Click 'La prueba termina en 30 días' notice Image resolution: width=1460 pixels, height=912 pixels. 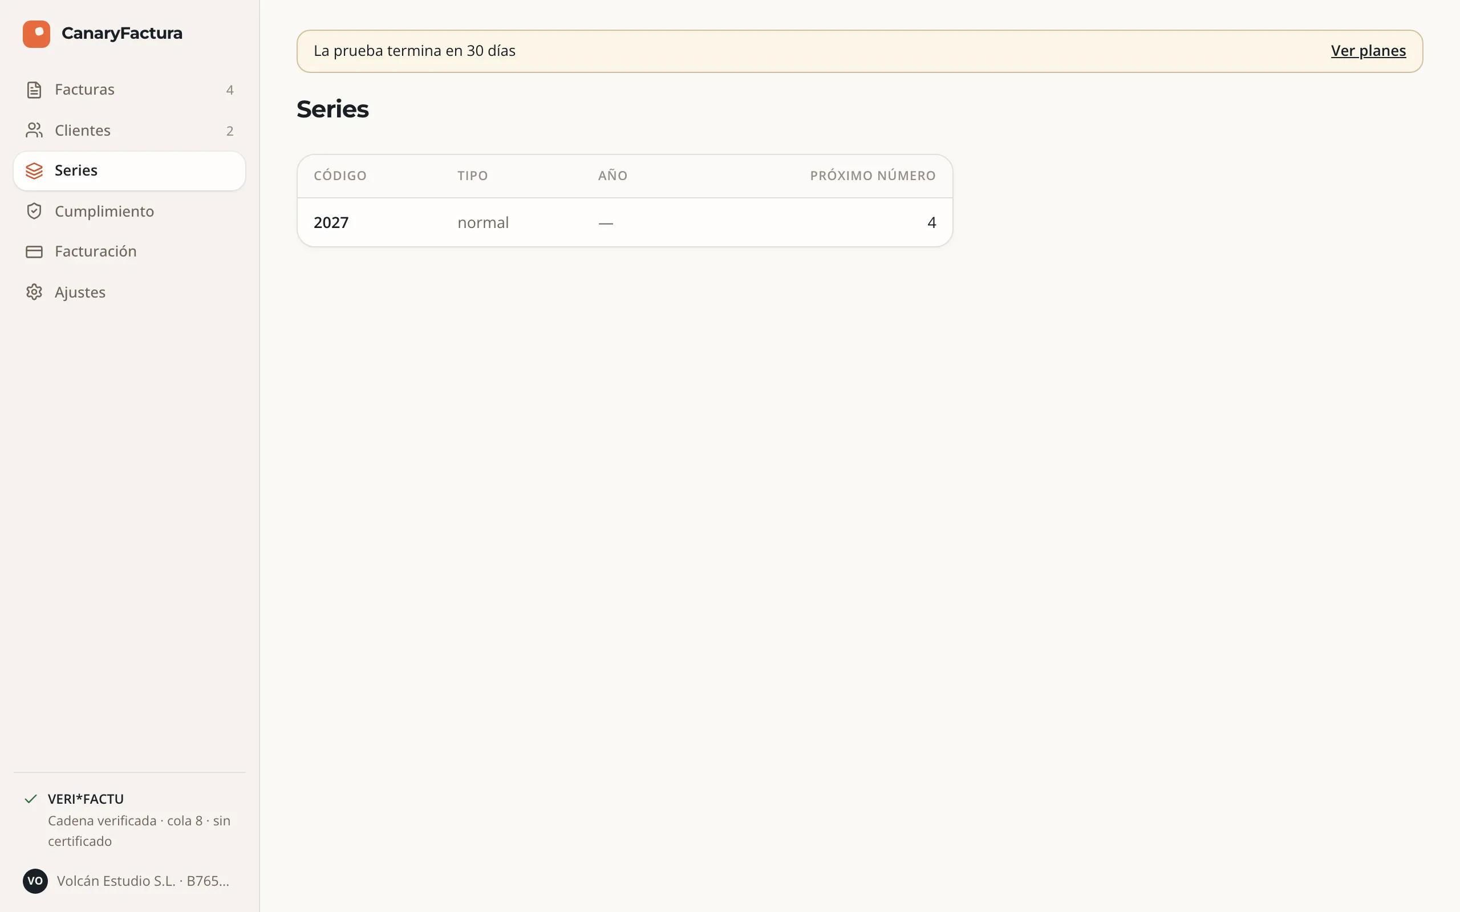[415, 51]
